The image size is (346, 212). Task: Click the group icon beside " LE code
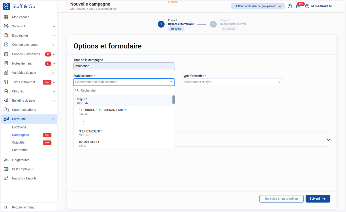coord(86,114)
